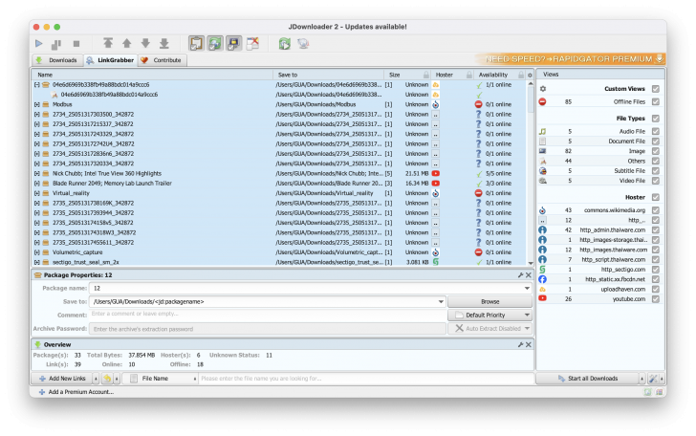Open the Contribute tab

pos(162,60)
